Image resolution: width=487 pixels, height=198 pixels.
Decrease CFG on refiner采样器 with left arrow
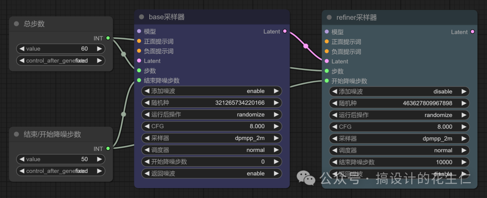[335, 127]
